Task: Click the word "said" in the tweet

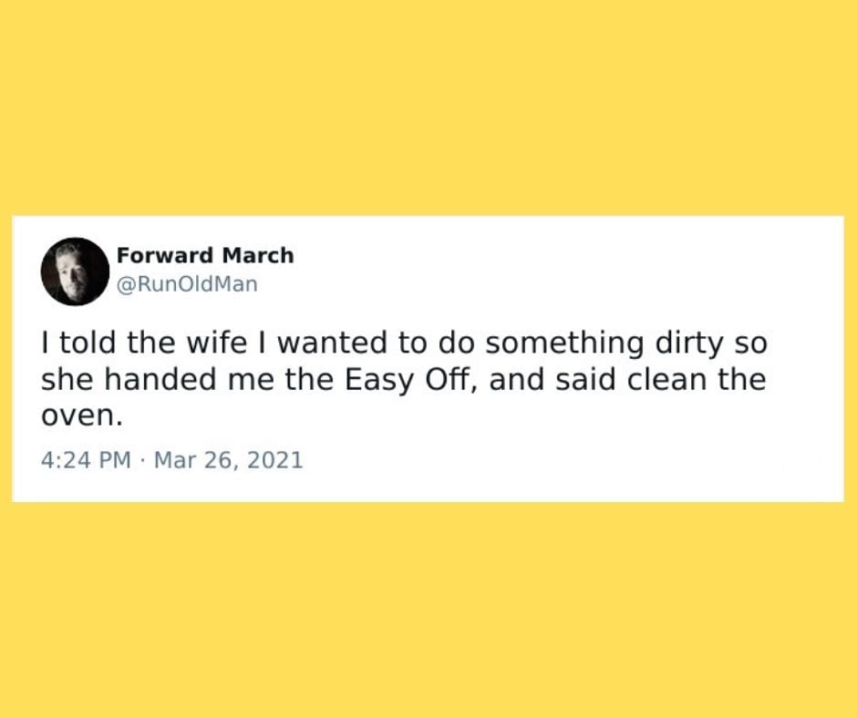Action: (x=585, y=380)
